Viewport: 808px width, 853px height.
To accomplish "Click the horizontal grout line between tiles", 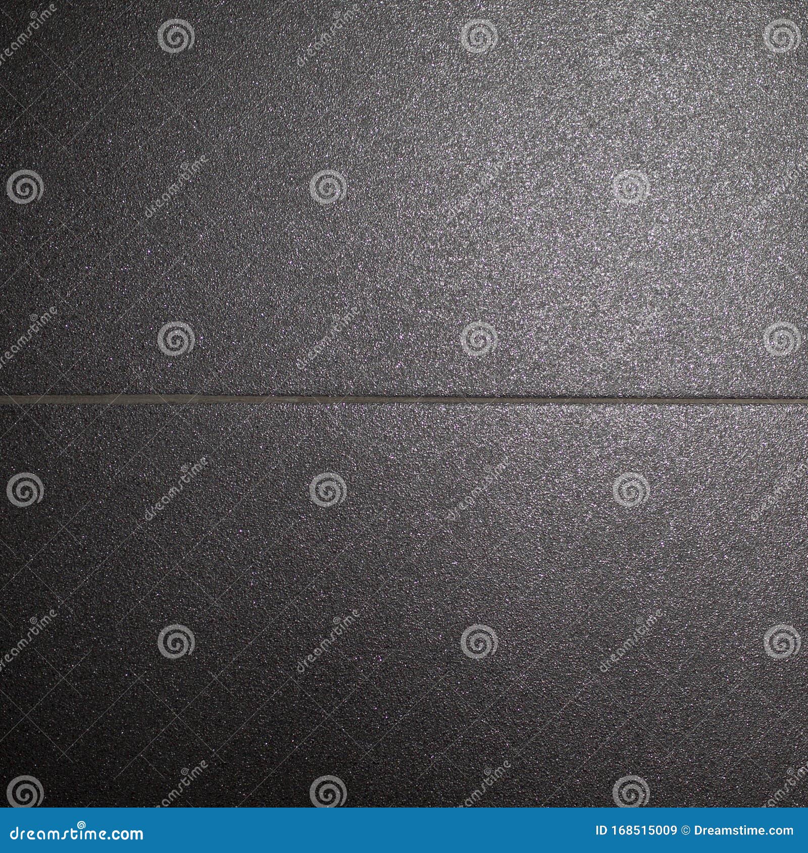I will click(404, 399).
